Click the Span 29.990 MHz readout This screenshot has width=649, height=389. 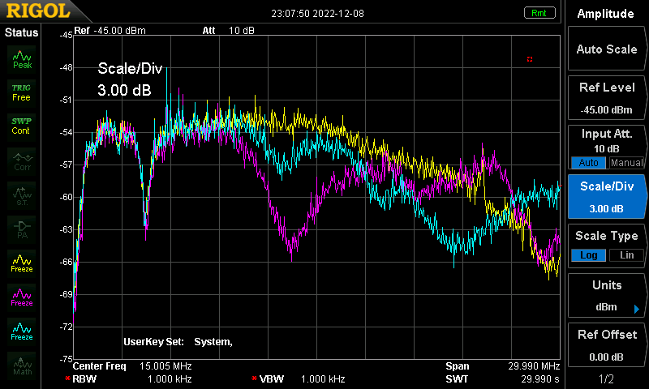coord(502,365)
